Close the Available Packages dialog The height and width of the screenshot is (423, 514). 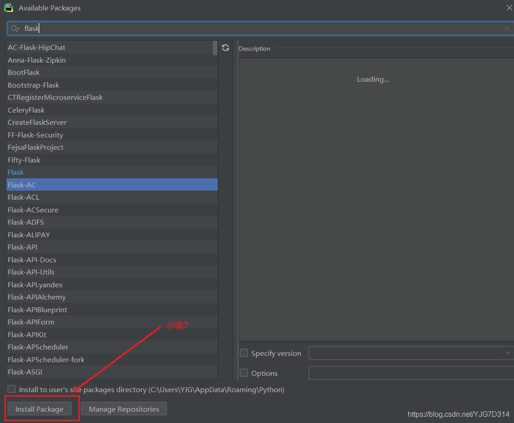point(509,8)
